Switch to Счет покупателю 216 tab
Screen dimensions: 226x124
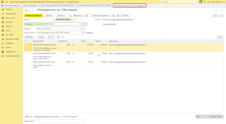tap(94, 5)
